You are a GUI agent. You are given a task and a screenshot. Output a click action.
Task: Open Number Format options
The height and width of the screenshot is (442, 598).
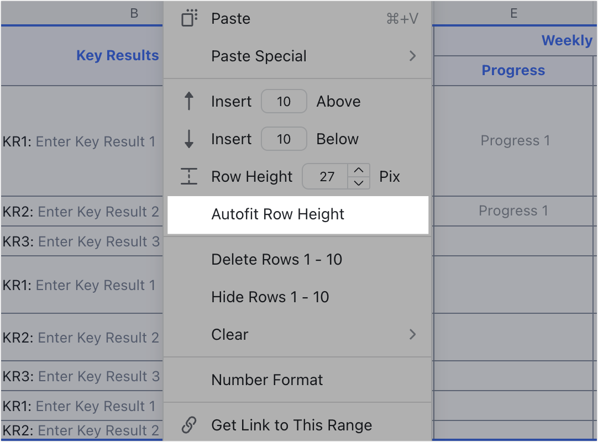266,380
